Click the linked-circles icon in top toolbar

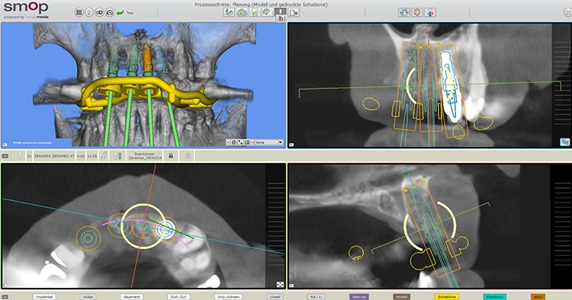(99, 13)
